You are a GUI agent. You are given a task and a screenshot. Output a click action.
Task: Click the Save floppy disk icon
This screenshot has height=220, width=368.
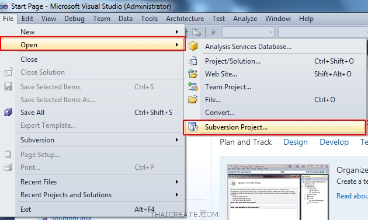pyautogui.click(x=8, y=86)
